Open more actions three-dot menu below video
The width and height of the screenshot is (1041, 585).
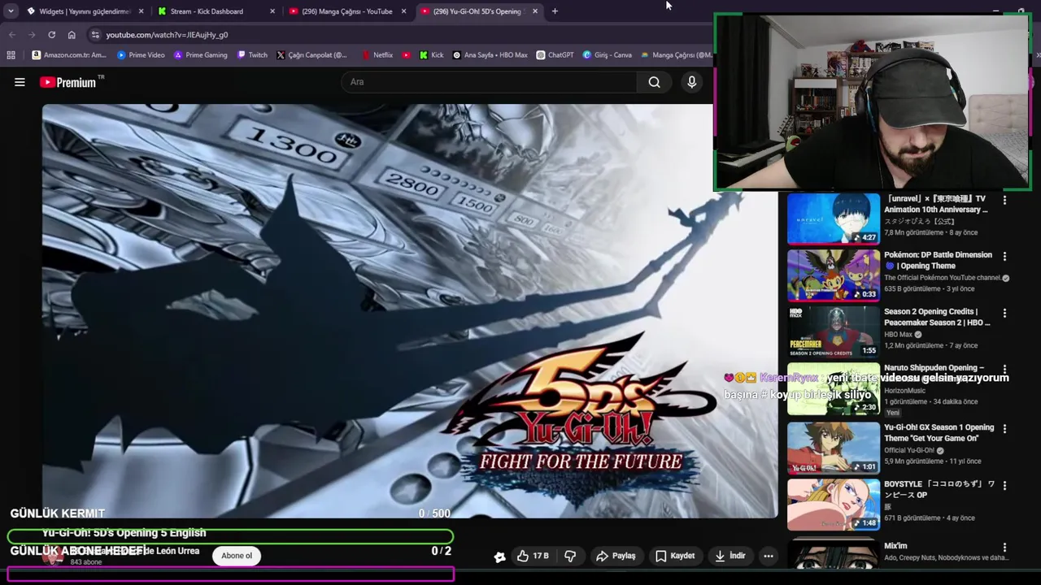pos(769,556)
